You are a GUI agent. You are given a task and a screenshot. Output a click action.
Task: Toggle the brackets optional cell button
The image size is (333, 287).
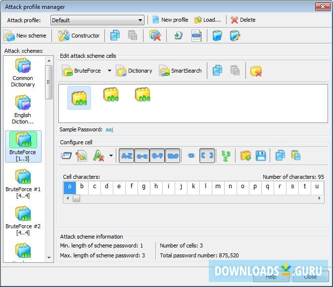tap(207, 156)
